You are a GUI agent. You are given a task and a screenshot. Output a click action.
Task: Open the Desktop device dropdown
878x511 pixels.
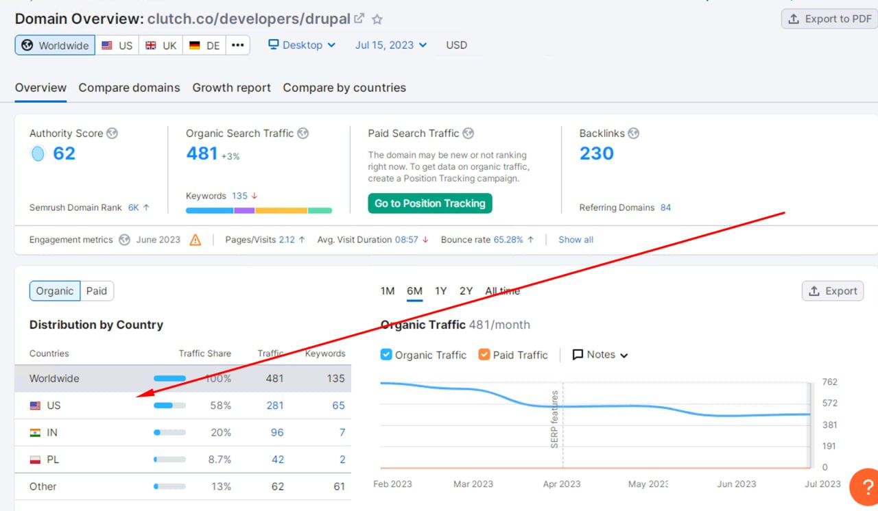pos(302,45)
